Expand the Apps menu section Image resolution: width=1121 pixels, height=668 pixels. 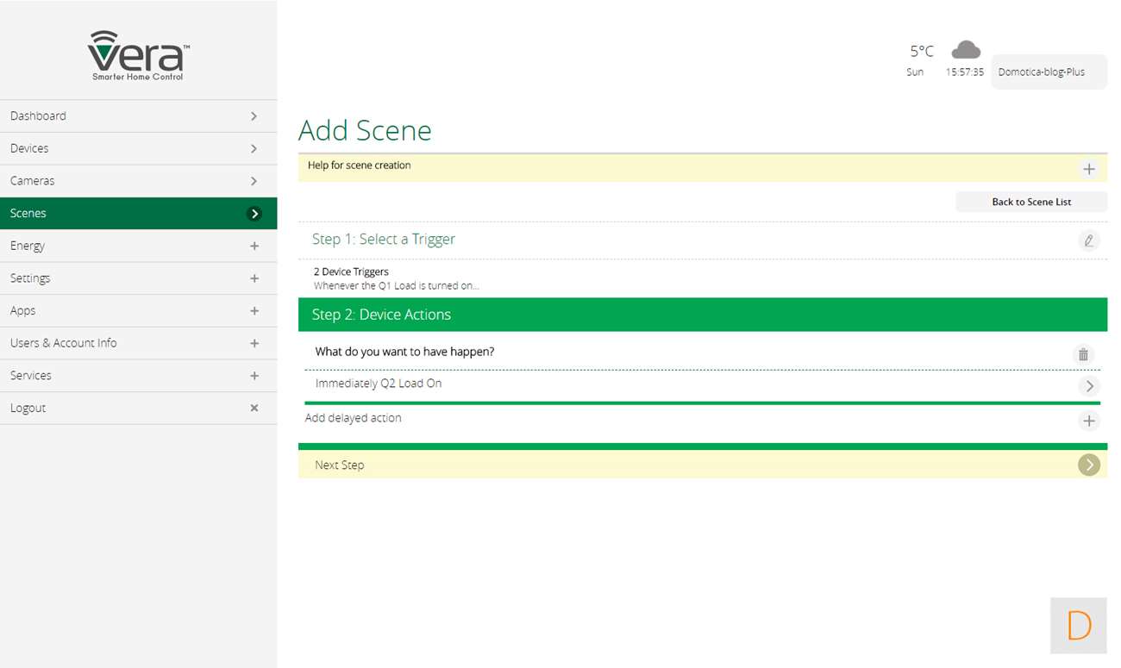pyautogui.click(x=254, y=311)
